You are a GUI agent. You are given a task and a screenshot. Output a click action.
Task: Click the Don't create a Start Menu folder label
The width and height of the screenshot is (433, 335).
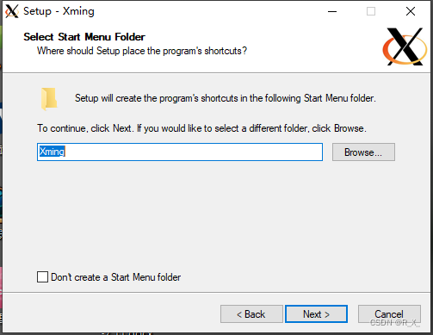(116, 277)
